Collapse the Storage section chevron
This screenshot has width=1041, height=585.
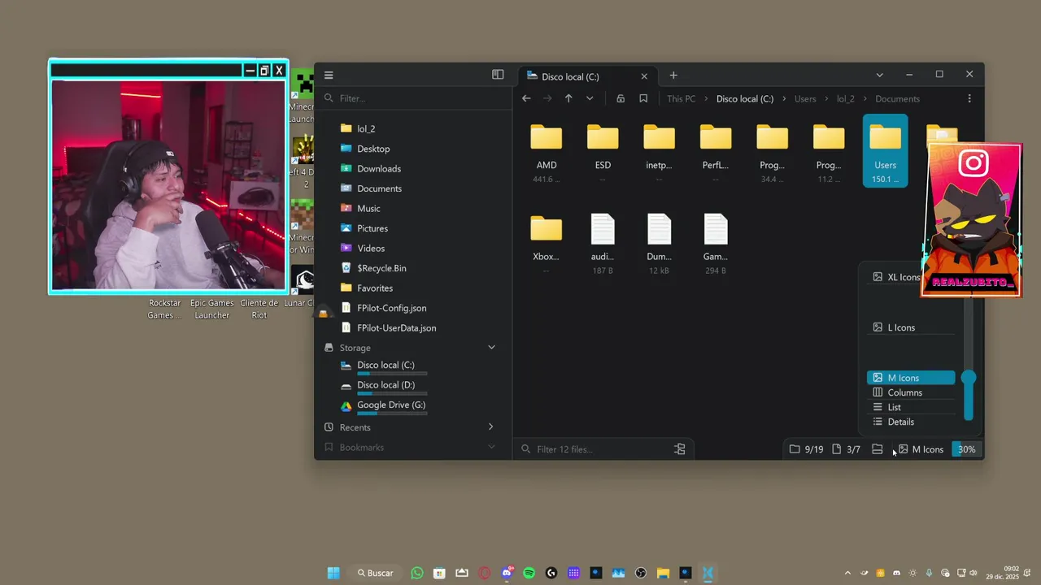coord(491,348)
